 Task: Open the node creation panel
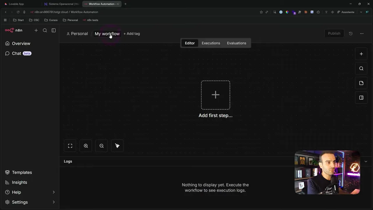tap(361, 54)
